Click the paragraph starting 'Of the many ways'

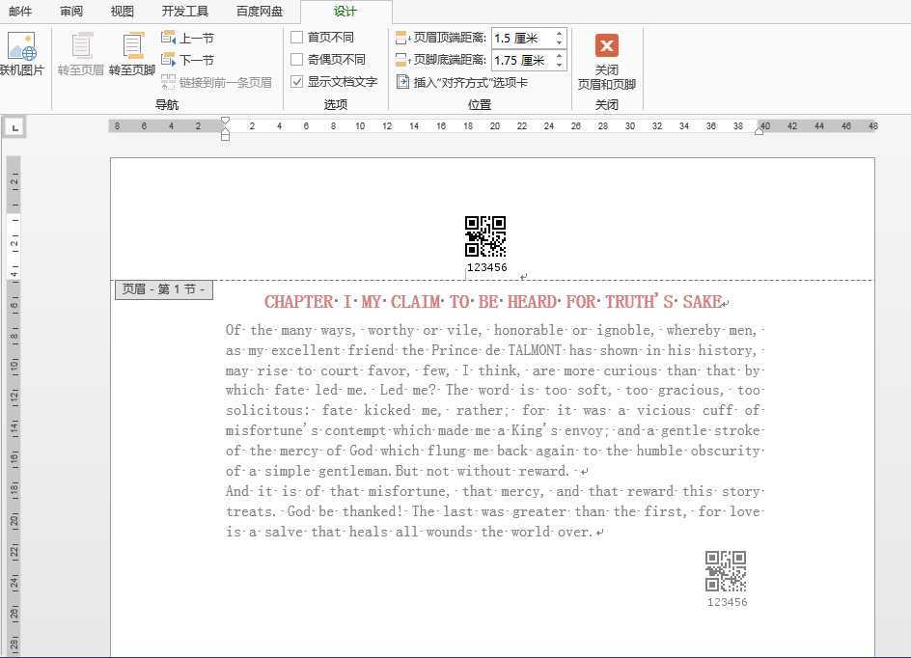pos(494,400)
